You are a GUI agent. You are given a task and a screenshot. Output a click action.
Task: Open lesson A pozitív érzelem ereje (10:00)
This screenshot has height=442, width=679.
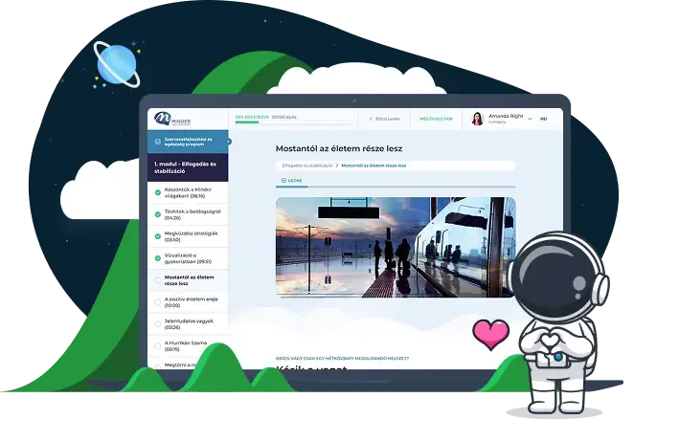click(x=188, y=302)
